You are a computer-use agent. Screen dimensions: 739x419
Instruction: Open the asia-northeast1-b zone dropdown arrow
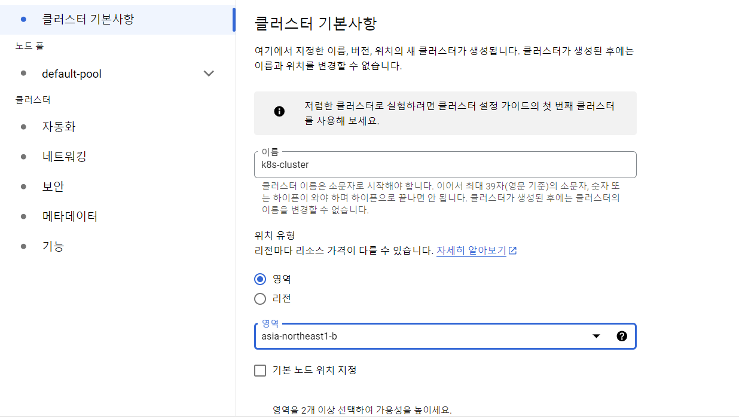point(596,336)
